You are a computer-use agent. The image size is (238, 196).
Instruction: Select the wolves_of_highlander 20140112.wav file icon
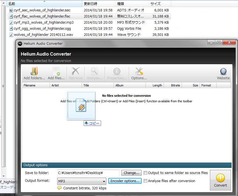pos(11,35)
